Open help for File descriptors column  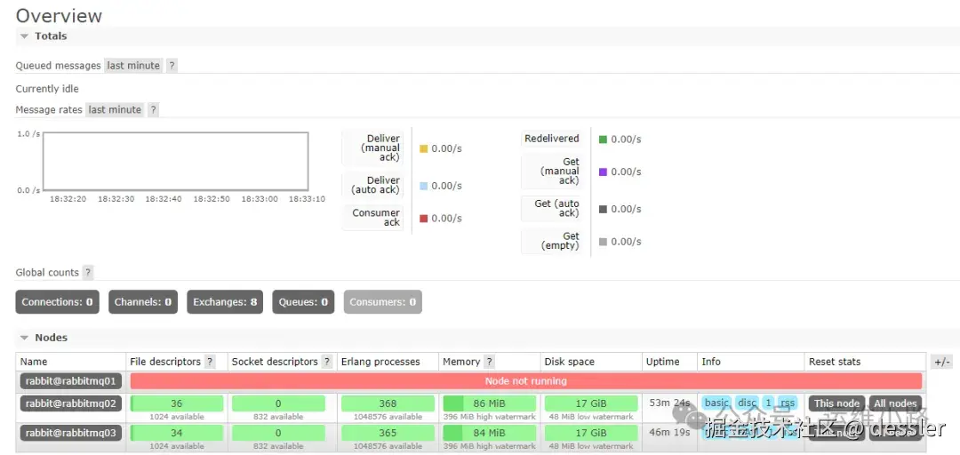click(x=210, y=362)
